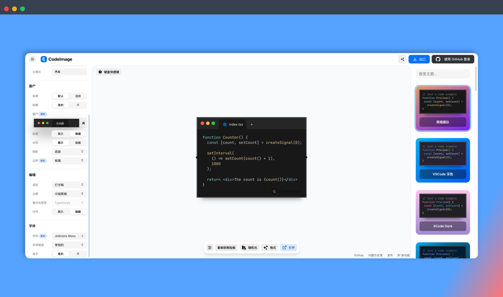The width and height of the screenshot is (503, 297).
Task: Open the hamburger sidebar menu
Action: (x=32, y=59)
